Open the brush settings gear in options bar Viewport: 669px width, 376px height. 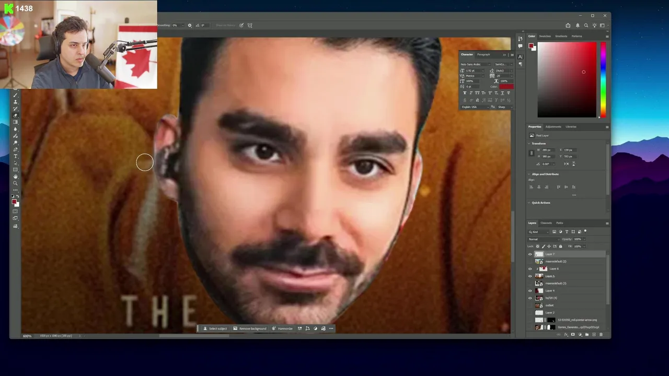[x=190, y=25]
